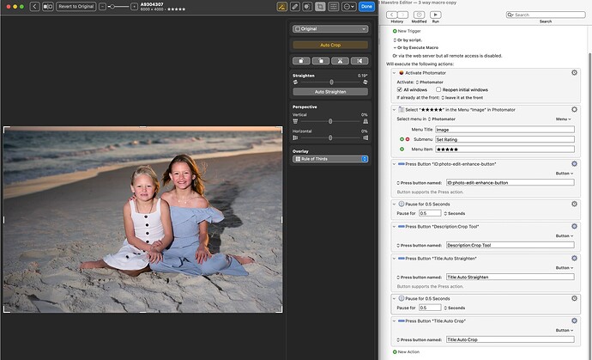Screen dimensions: 592x360
Task: Flip the image vertically icon
Action: tap(340, 61)
